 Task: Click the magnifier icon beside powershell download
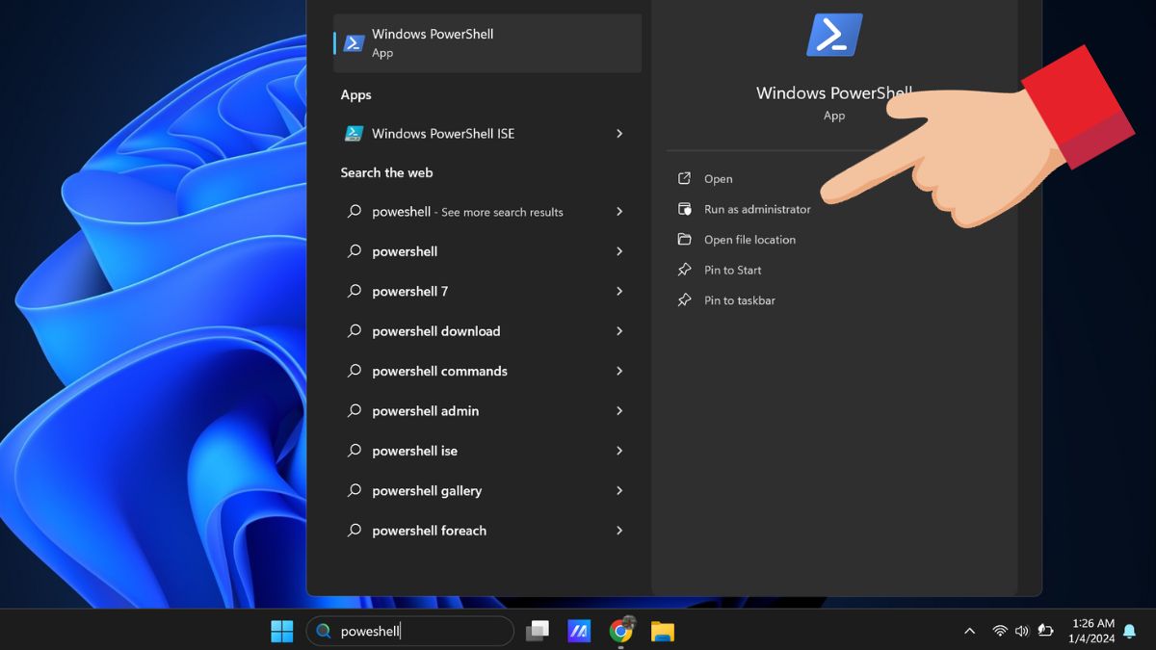coord(355,330)
